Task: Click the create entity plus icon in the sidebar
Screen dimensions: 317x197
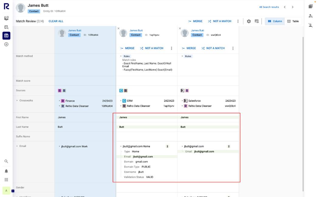Action: point(6,44)
